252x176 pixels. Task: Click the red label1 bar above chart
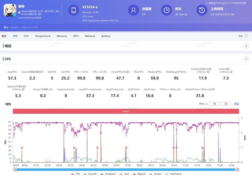click(126, 112)
